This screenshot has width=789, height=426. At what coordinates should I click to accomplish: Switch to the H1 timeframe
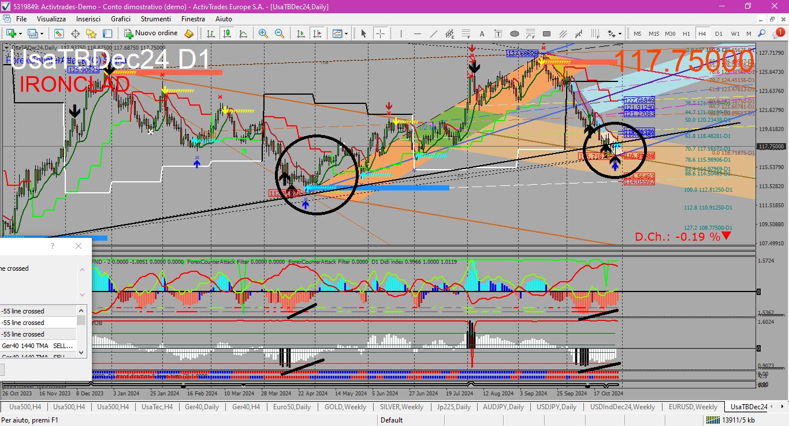pos(686,33)
